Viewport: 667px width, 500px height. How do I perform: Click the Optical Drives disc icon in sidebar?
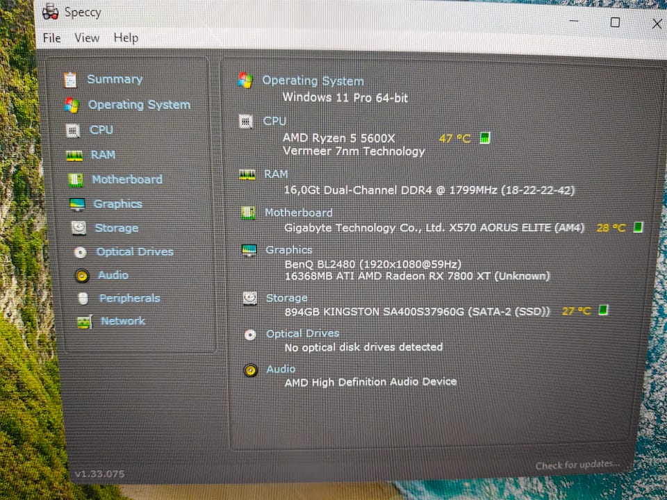[x=80, y=252]
